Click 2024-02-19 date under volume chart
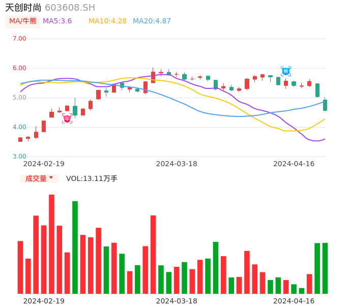The height and width of the screenshot is (308, 349). tap(44, 301)
